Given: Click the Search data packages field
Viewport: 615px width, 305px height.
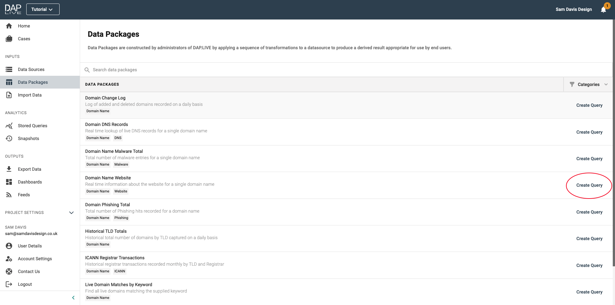Looking at the screenshot, I should (x=224, y=70).
